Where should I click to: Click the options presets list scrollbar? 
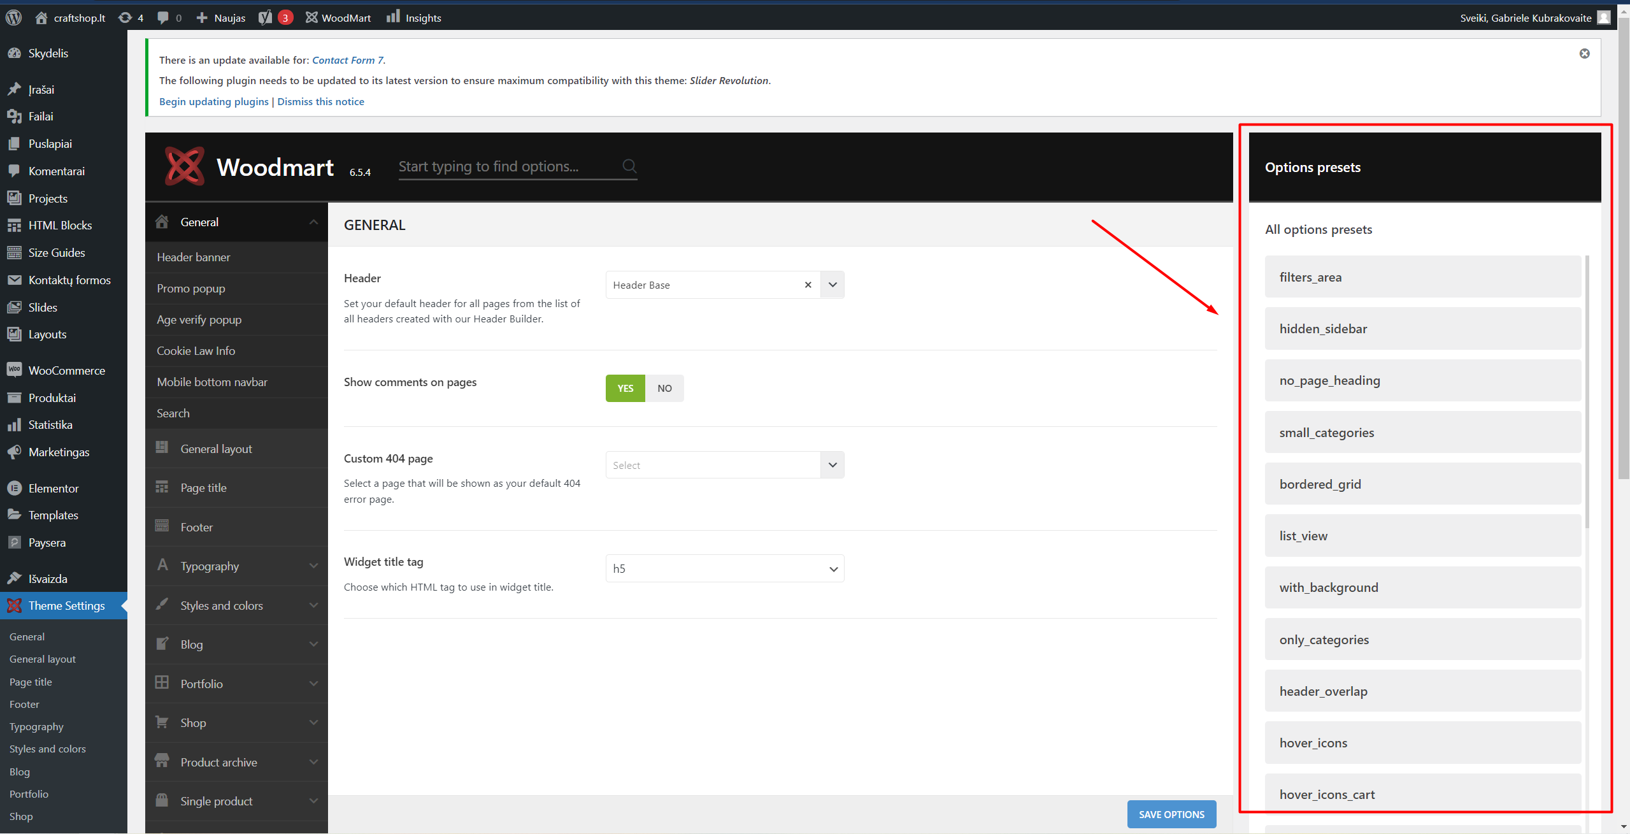click(1587, 392)
